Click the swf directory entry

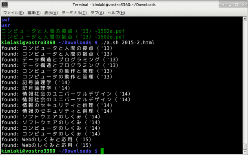pyautogui.click(x=6, y=20)
